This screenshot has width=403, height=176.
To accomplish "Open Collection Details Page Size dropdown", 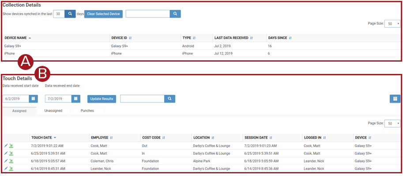I will pos(392,24).
